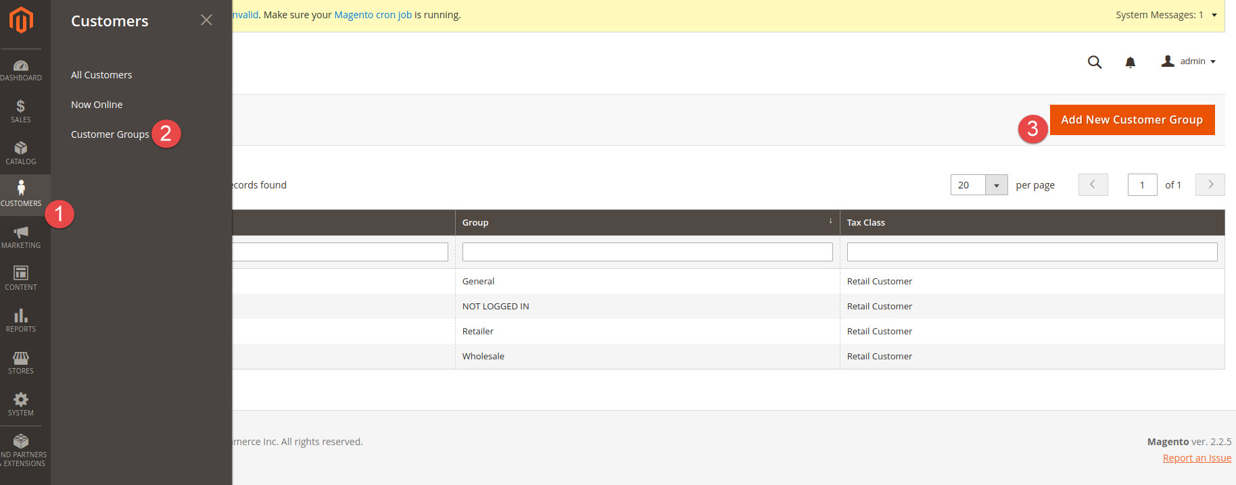Image resolution: width=1236 pixels, height=485 pixels.
Task: Select All Customers menu item
Action: 101,75
